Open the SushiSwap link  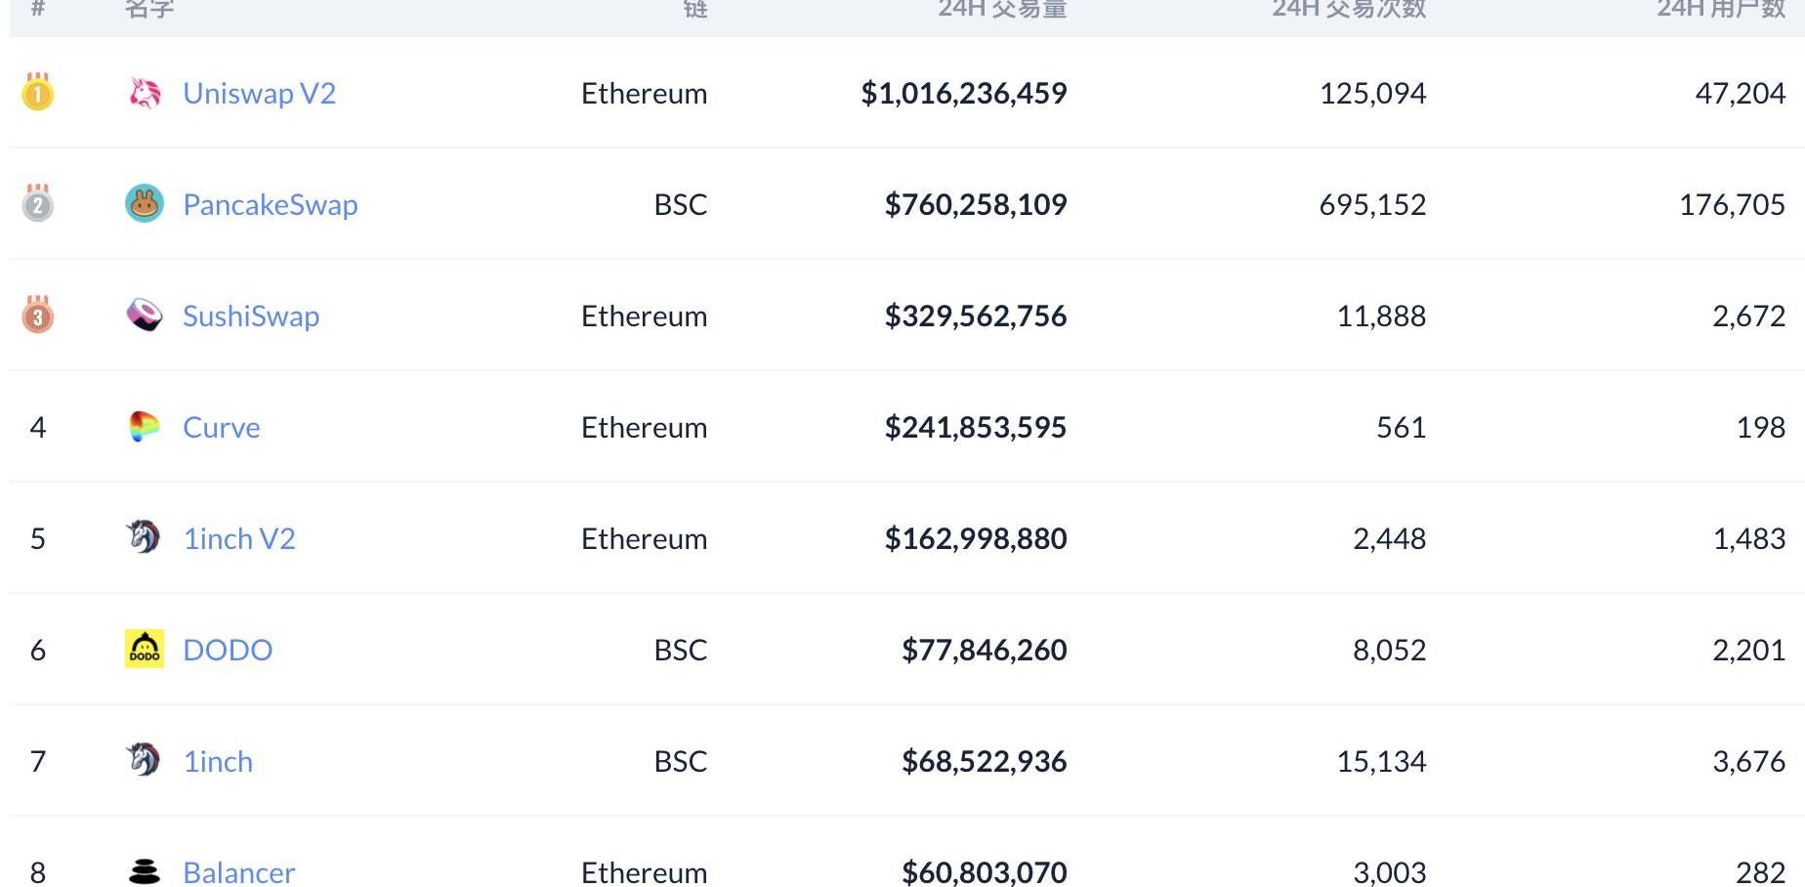pyautogui.click(x=251, y=316)
